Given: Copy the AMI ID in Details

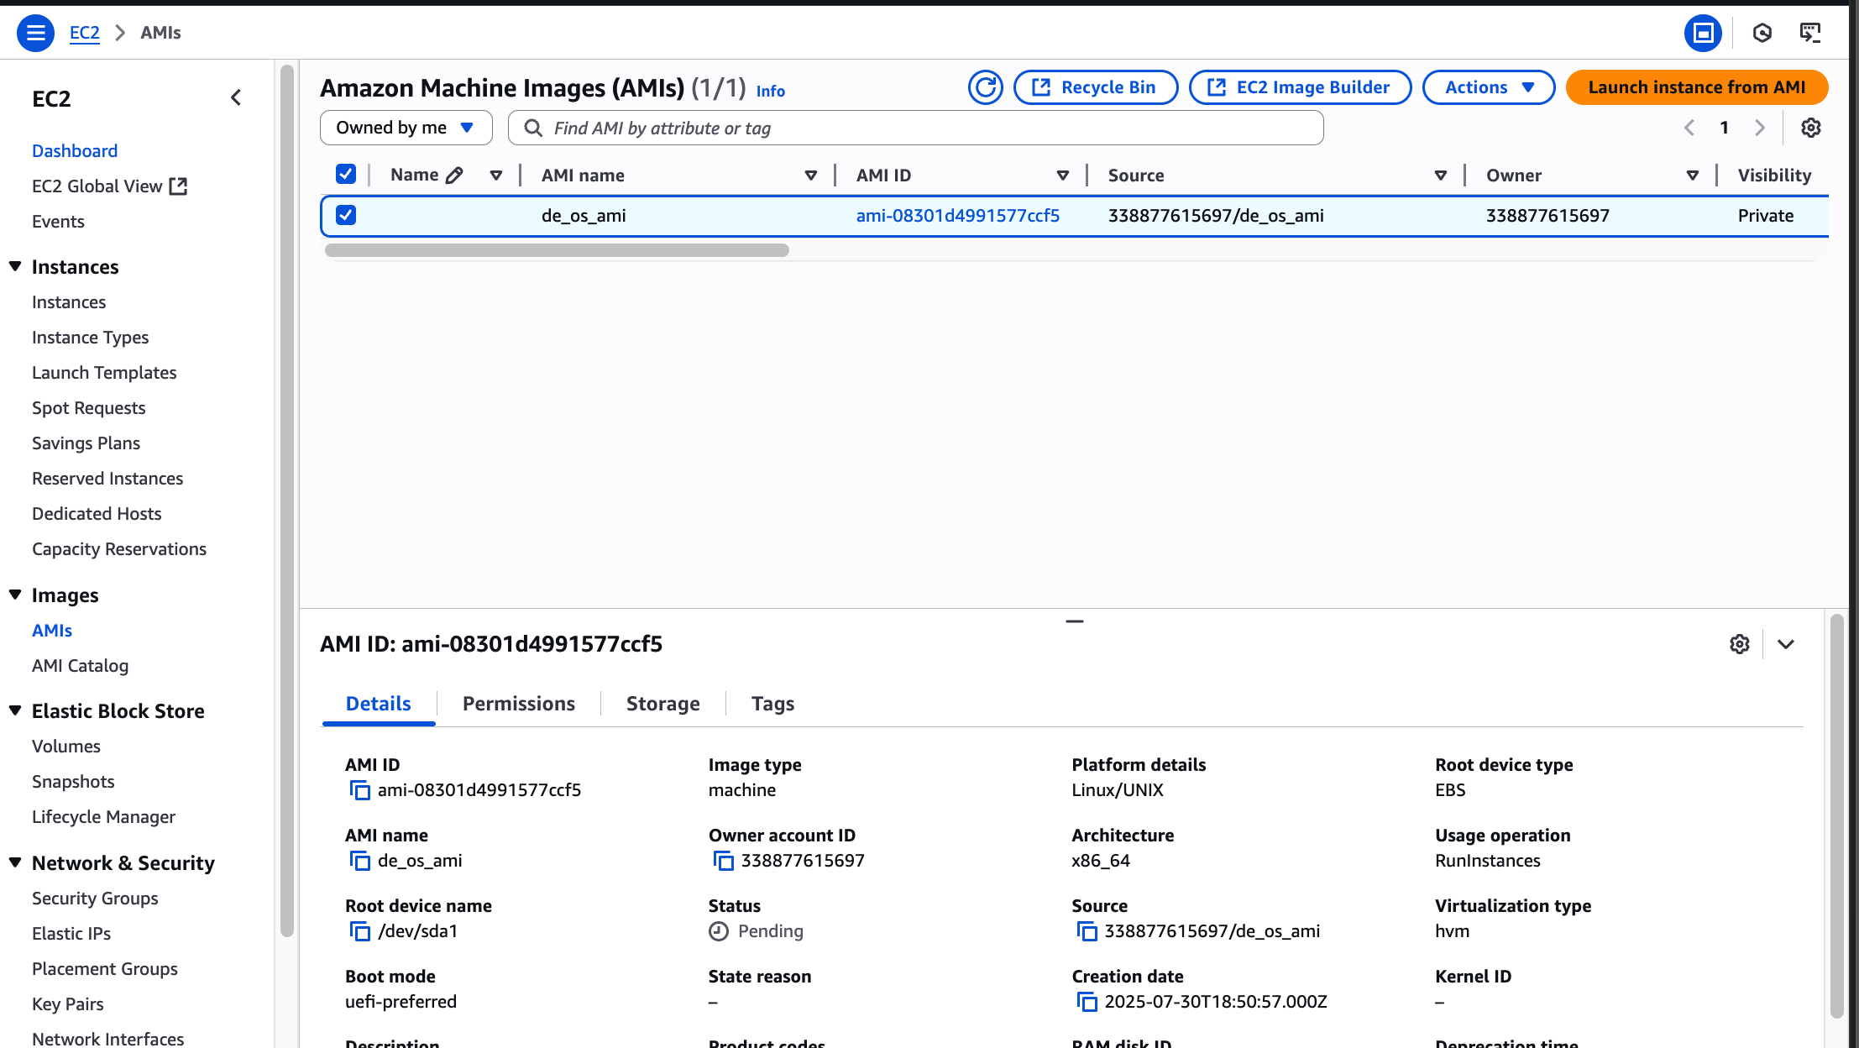Looking at the screenshot, I should 359,790.
